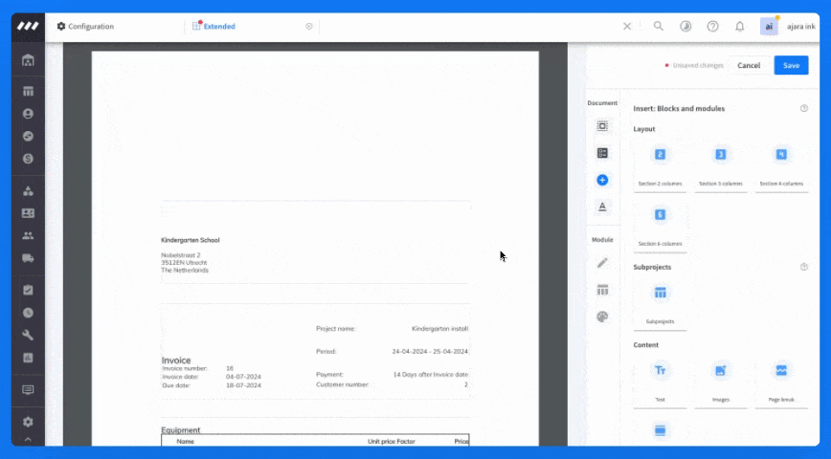Click the Save button
The width and height of the screenshot is (831, 459).
(791, 65)
